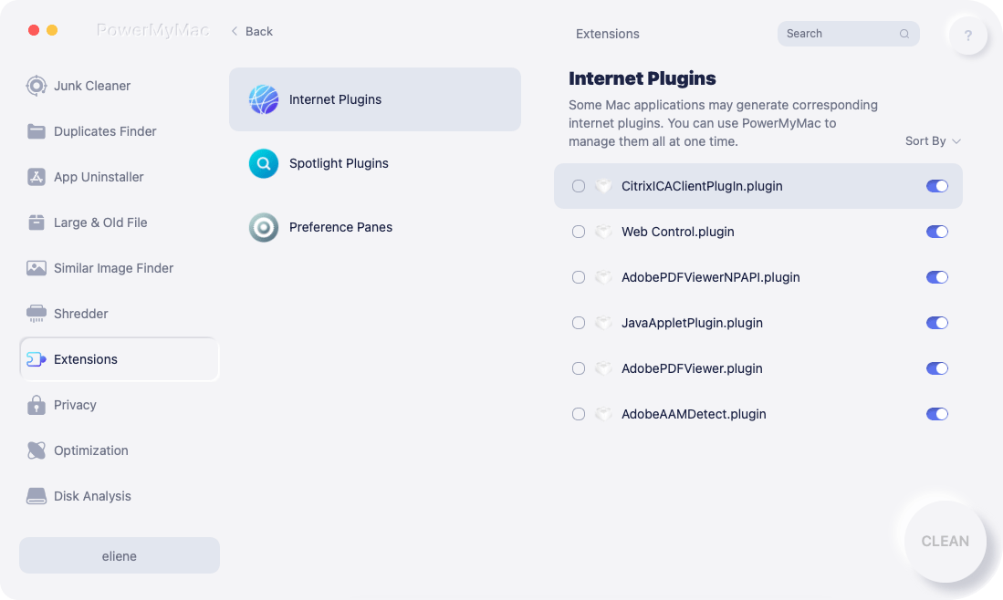Open Junk Cleaner target icon
Viewport: 1003px width, 600px height.
(37, 86)
